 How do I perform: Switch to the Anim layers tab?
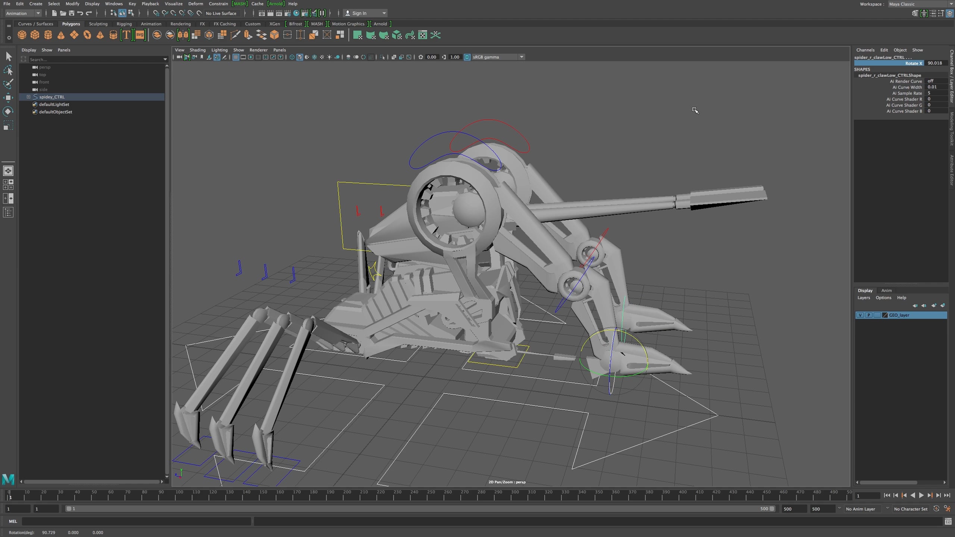(886, 291)
